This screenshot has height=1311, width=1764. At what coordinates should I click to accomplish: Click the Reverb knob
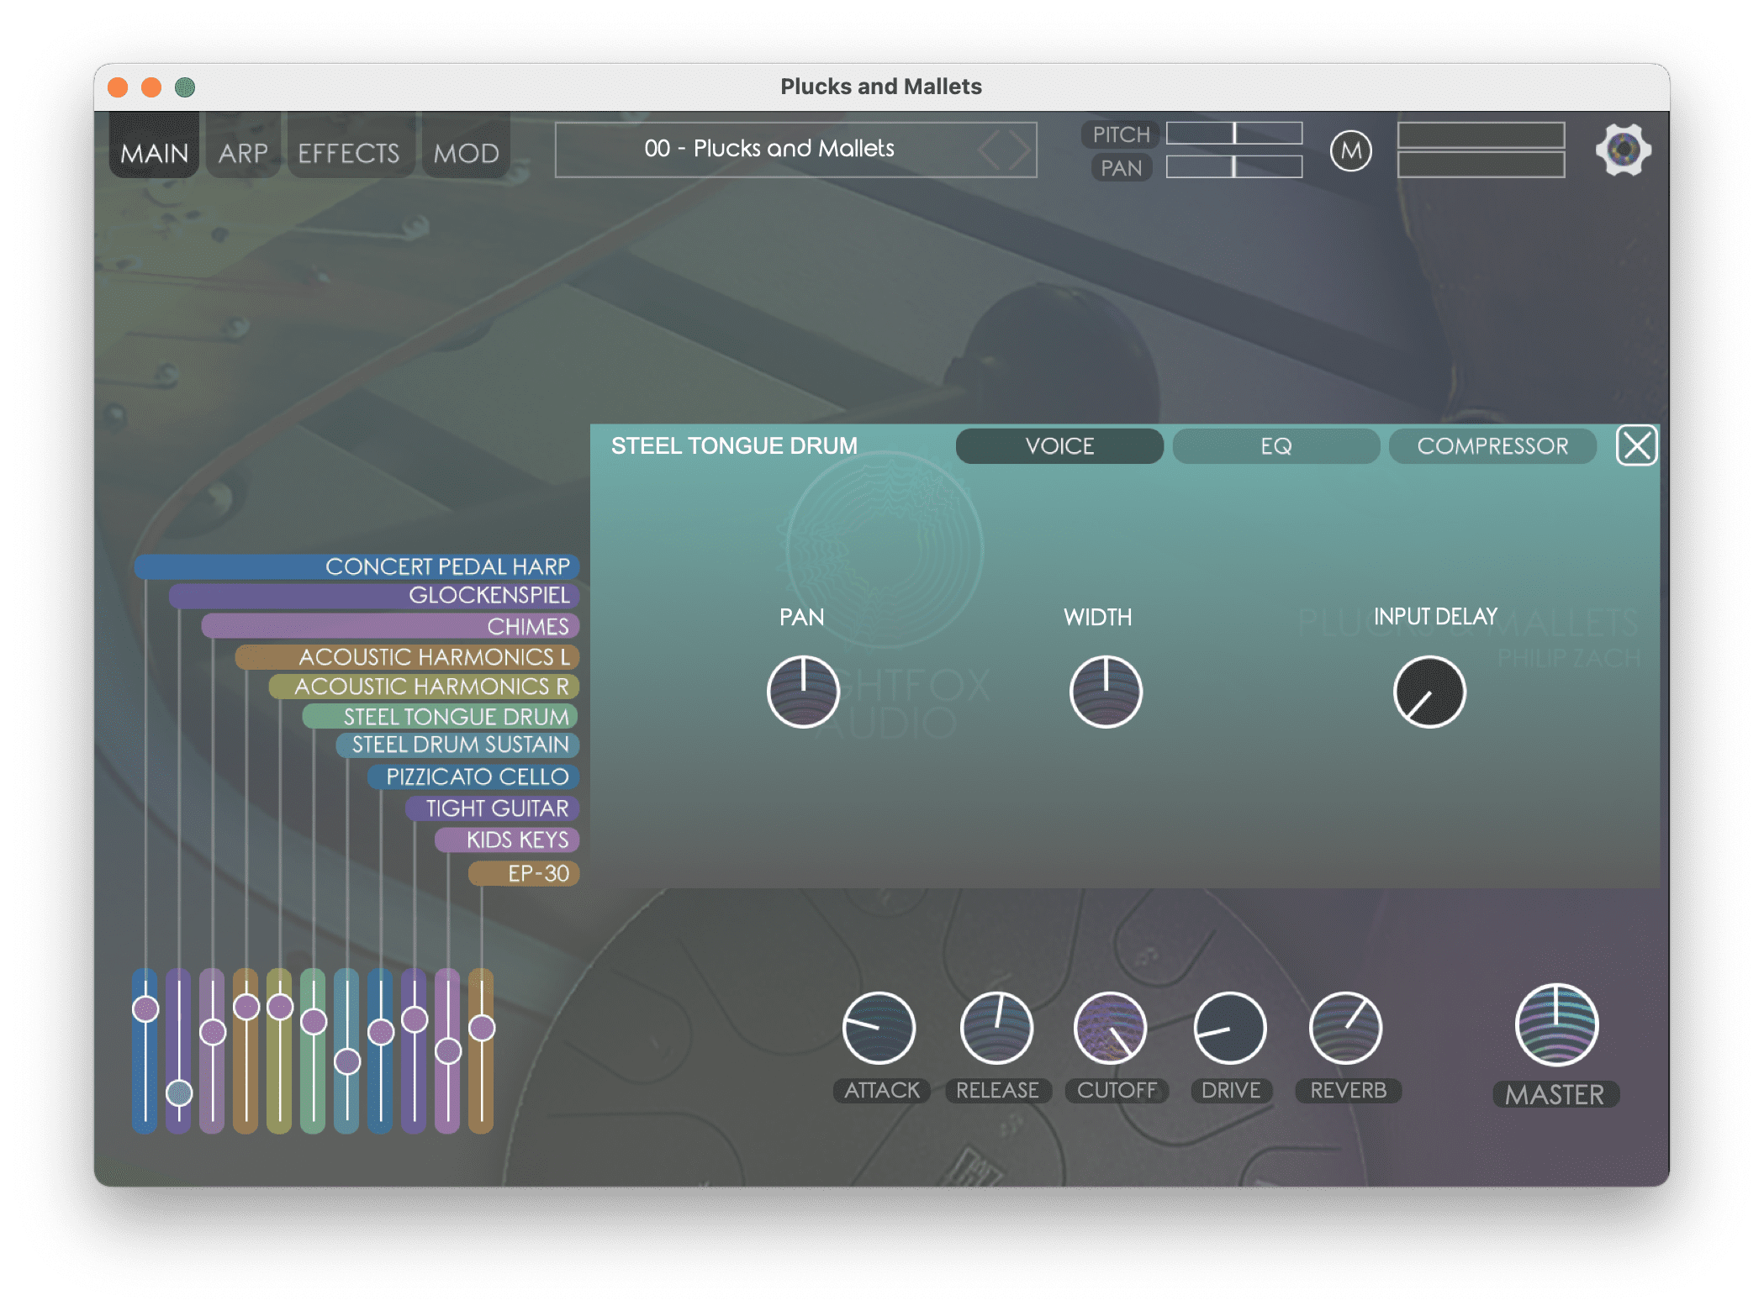[1345, 1028]
